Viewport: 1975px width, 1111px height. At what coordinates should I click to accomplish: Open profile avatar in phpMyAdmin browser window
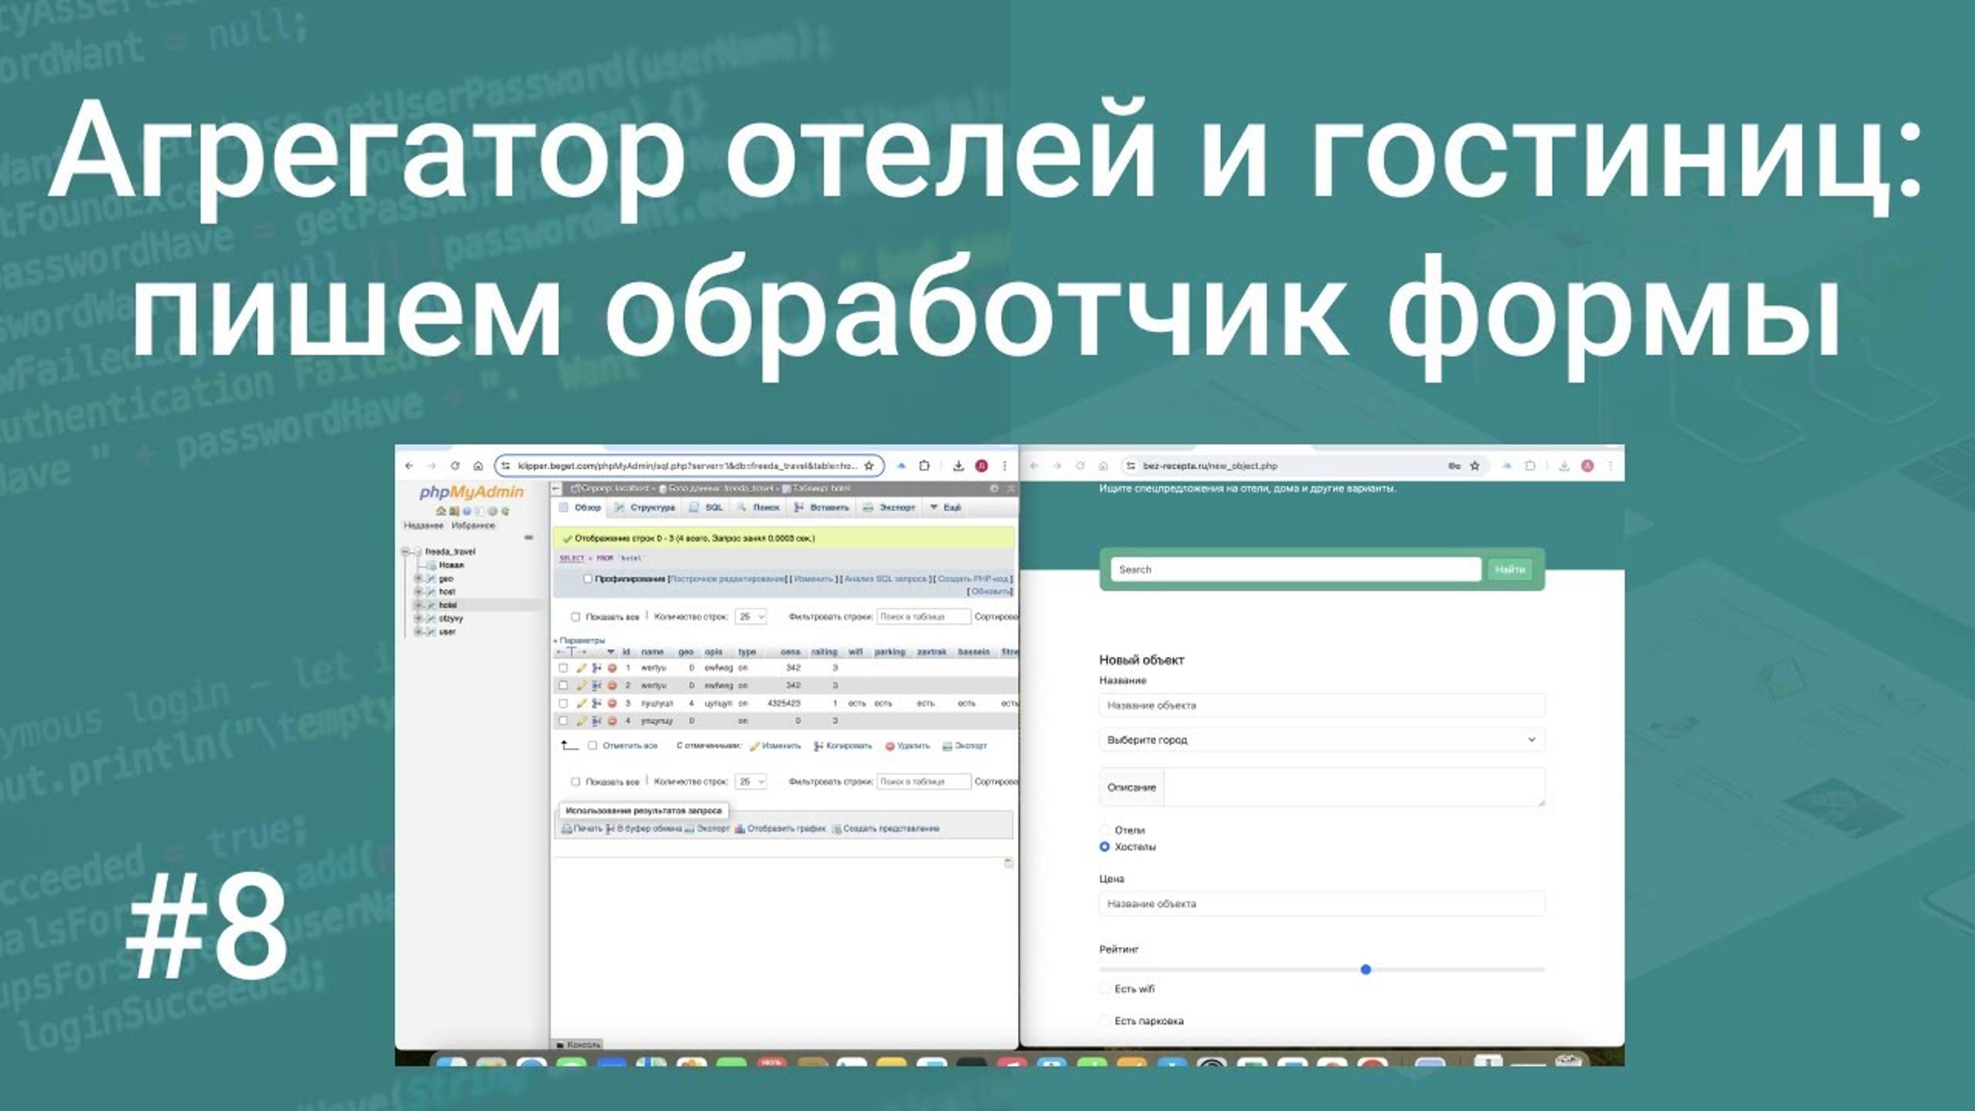click(x=981, y=466)
